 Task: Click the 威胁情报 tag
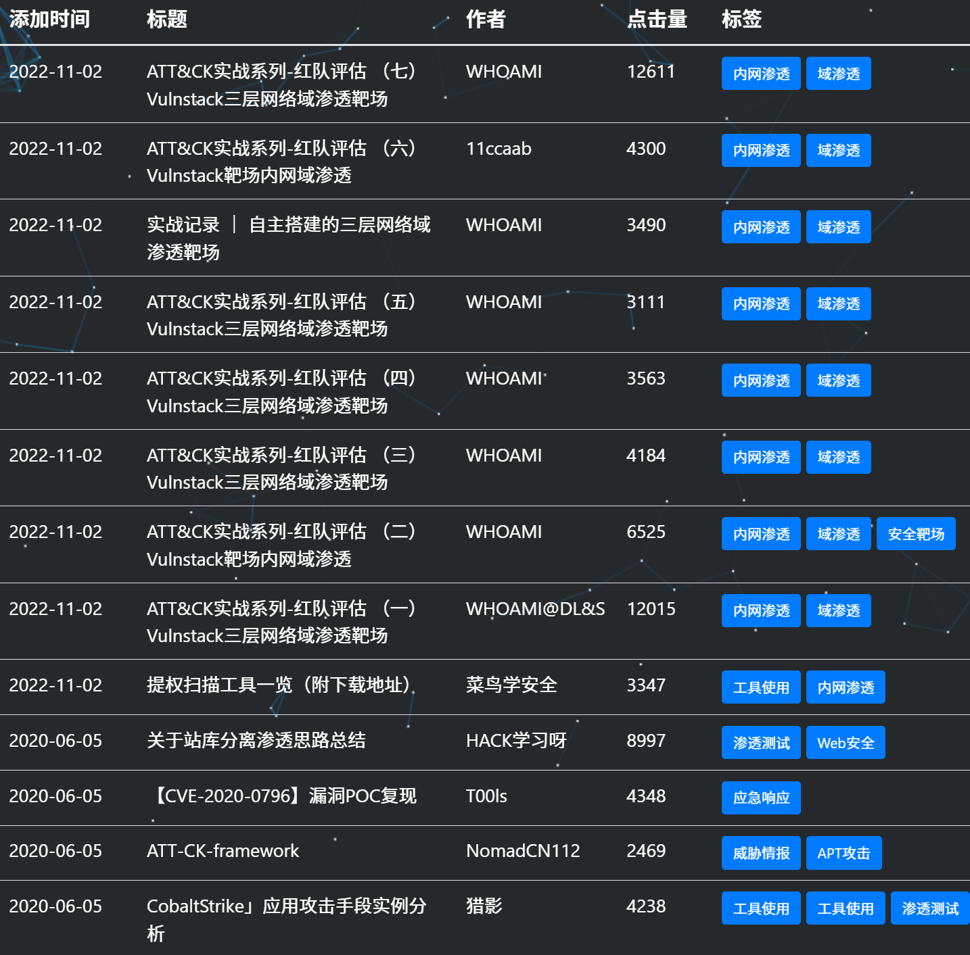tap(761, 853)
